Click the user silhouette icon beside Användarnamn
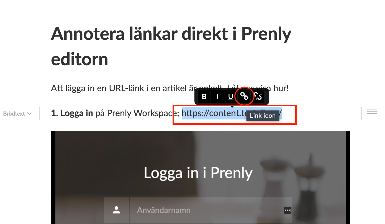Screen dimensions: 385x224 click(116, 210)
